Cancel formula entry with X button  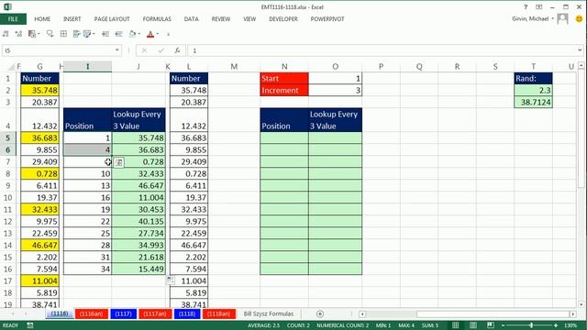pos(144,50)
